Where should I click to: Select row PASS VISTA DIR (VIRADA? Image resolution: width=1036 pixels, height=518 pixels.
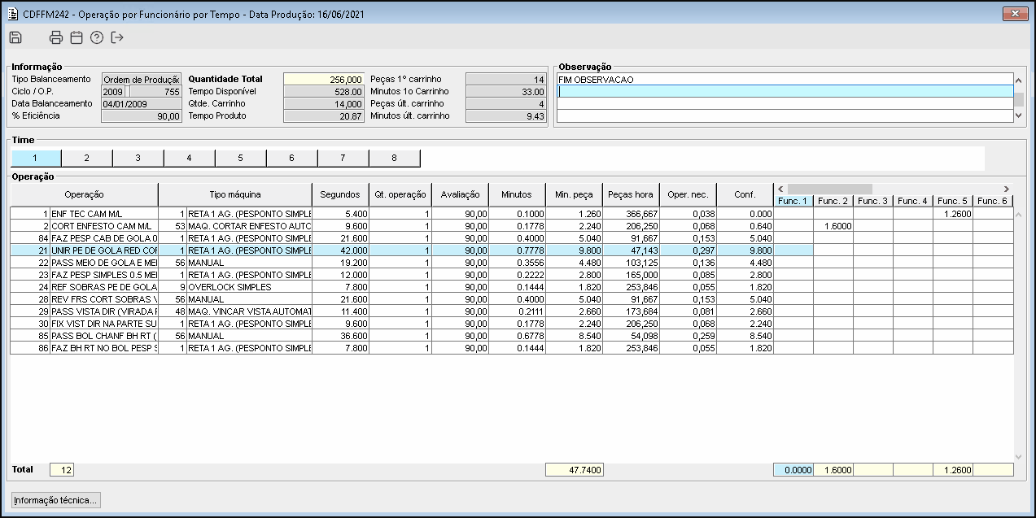click(512, 311)
